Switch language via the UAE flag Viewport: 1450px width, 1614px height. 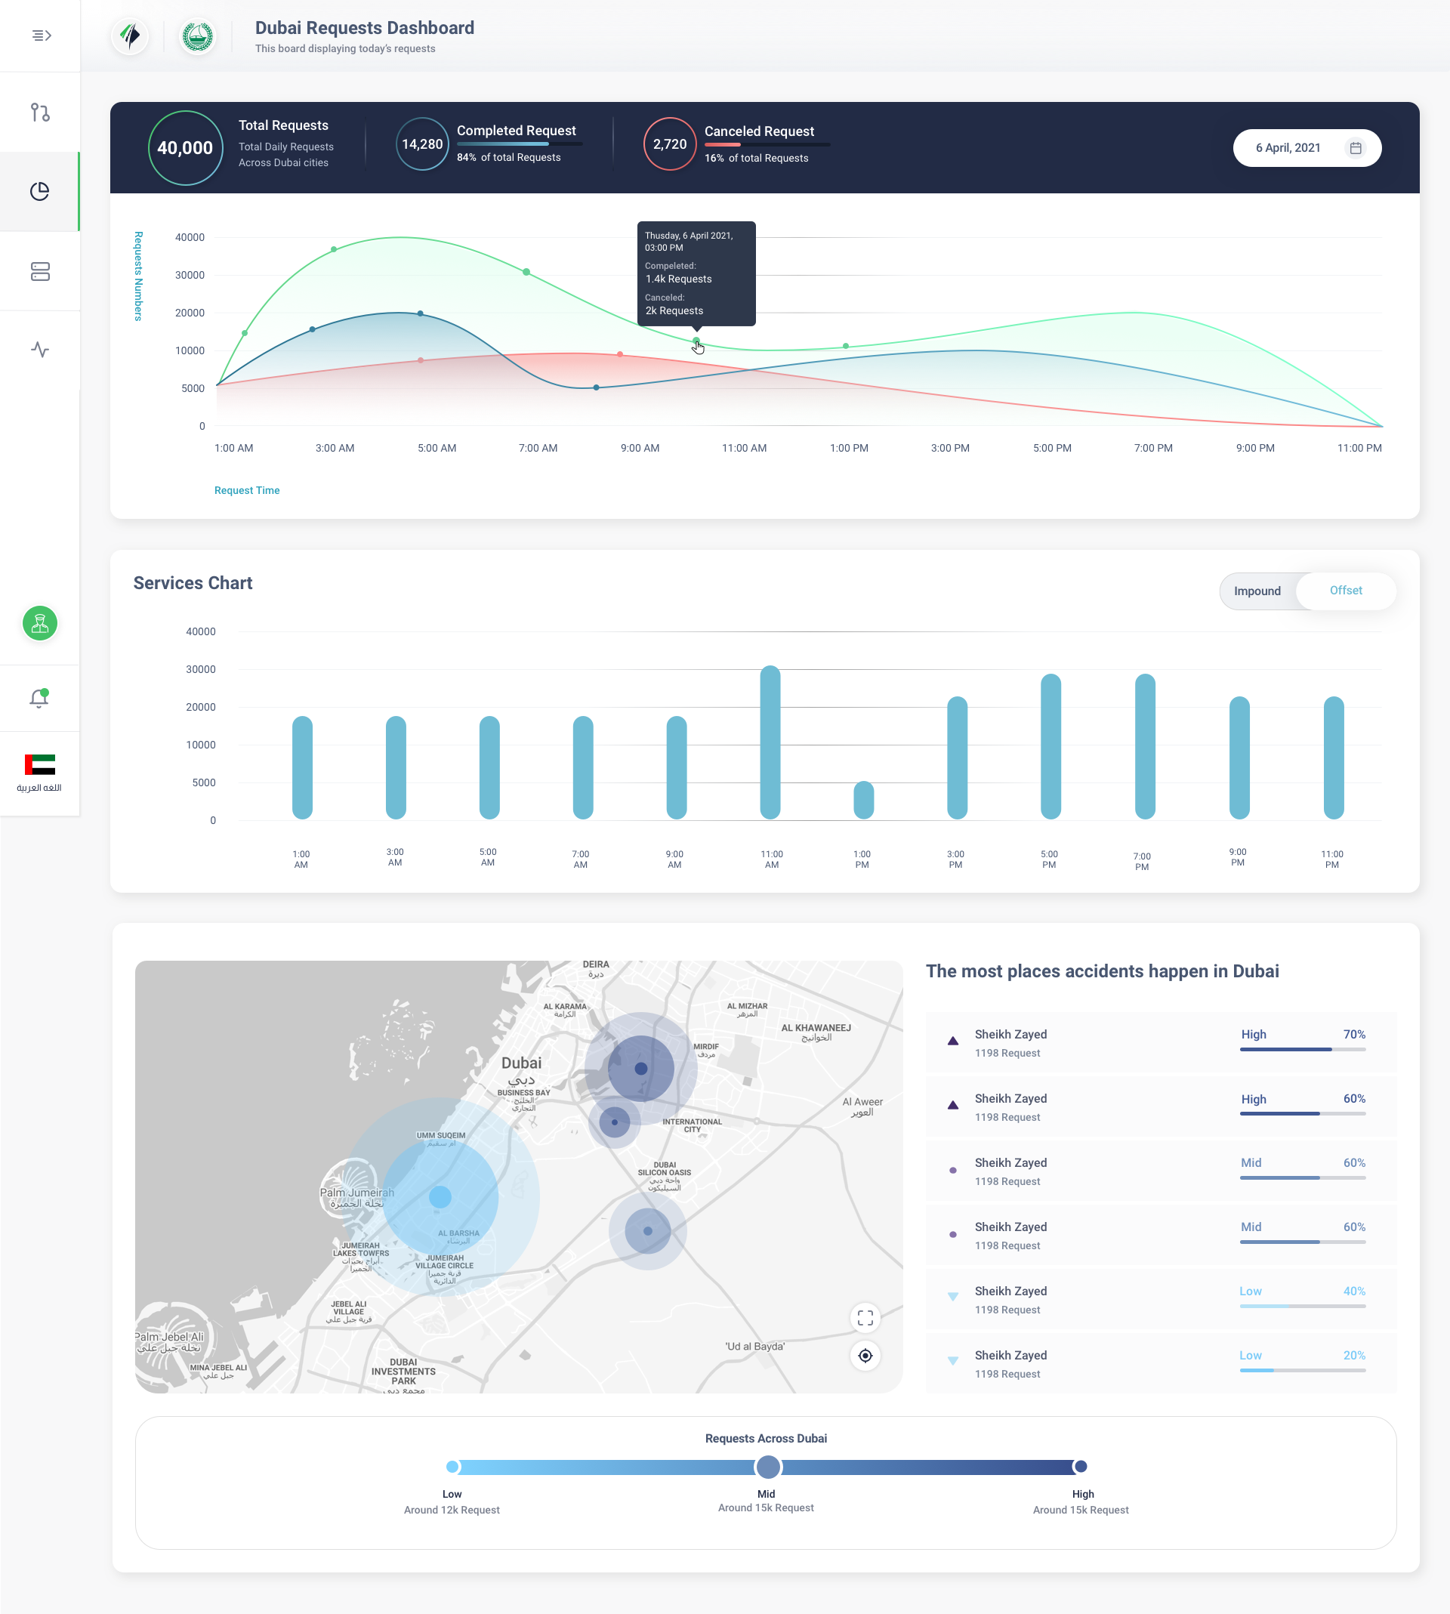pos(40,765)
